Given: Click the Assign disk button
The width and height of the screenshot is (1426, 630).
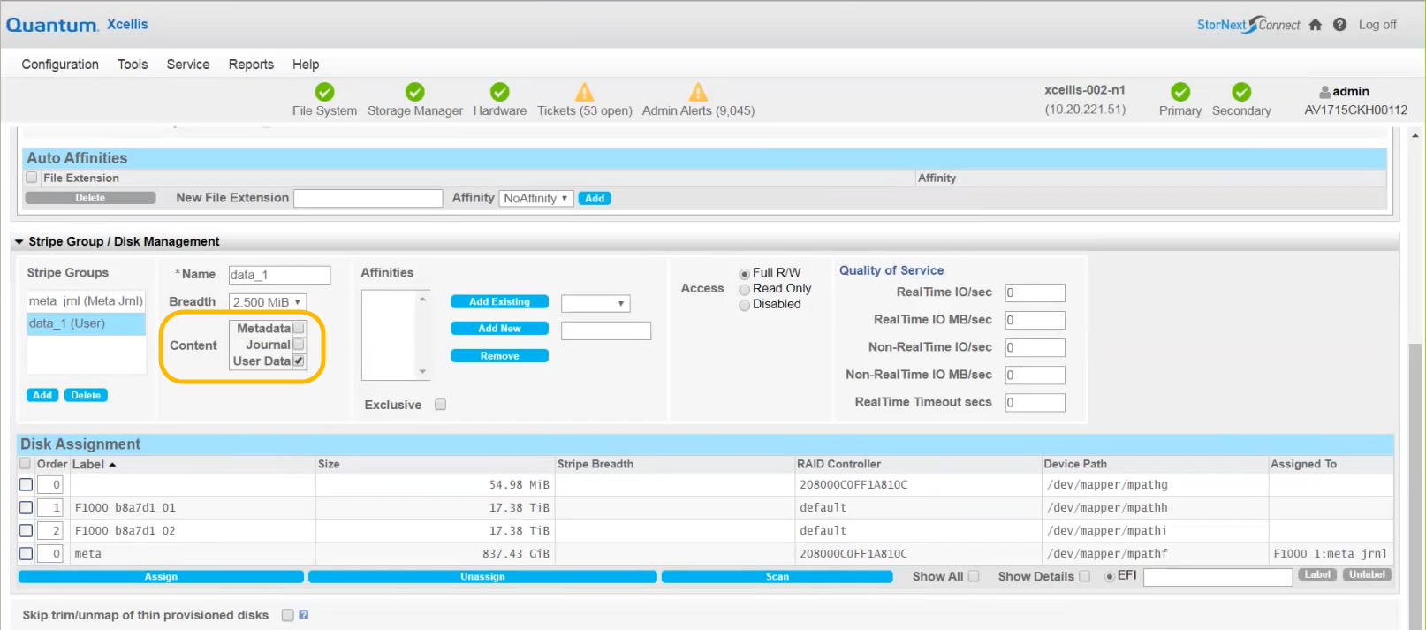Looking at the screenshot, I should [161, 577].
